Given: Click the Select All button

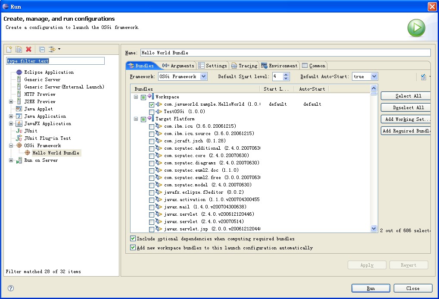Looking at the screenshot, I should pos(406,96).
